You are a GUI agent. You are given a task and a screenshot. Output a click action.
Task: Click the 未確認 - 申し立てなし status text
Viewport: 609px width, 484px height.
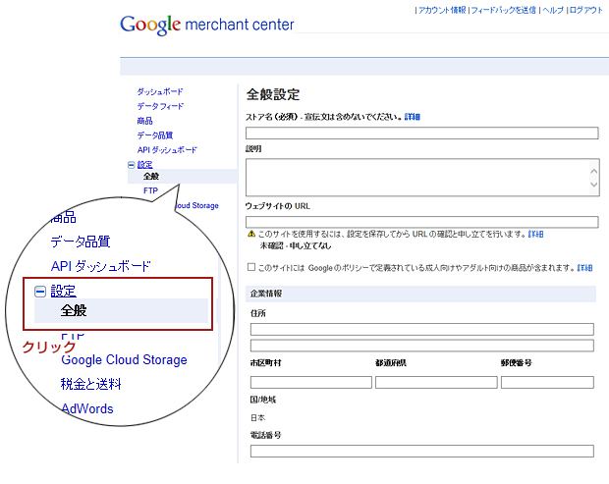pos(296,245)
